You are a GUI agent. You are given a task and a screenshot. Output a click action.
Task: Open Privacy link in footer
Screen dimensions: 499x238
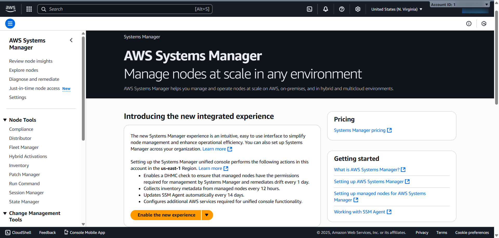click(x=422, y=233)
